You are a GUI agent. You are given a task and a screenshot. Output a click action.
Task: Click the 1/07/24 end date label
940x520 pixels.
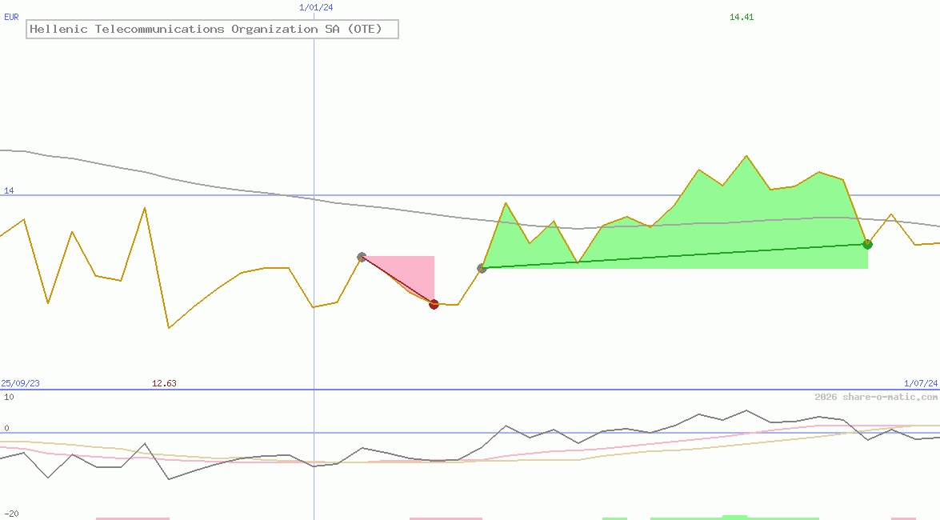click(x=921, y=382)
